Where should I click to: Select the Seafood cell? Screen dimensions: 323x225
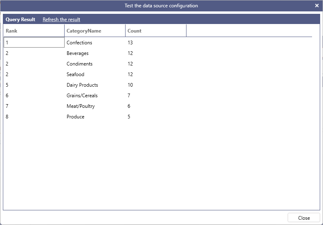[x=95, y=74]
